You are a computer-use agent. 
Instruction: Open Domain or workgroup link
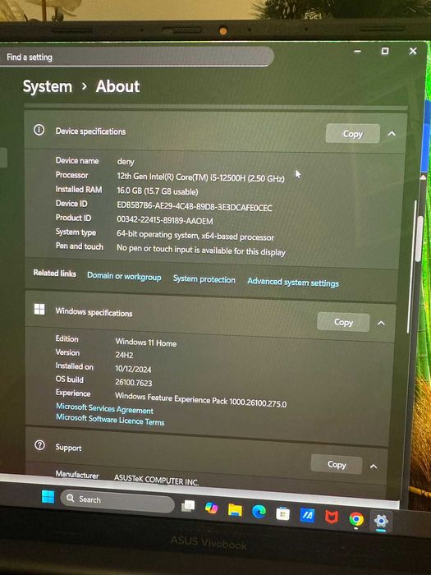(124, 277)
